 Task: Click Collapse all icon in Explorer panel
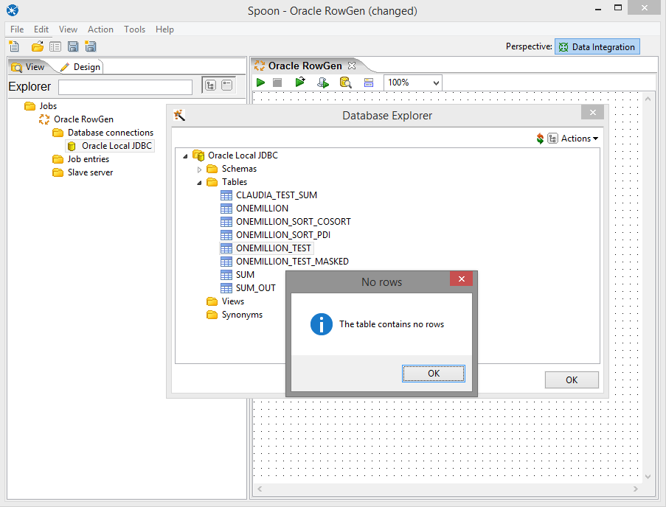tap(227, 85)
